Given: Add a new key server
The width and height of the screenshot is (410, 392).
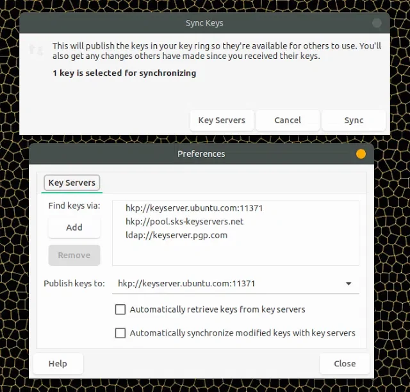Looking at the screenshot, I should [74, 227].
